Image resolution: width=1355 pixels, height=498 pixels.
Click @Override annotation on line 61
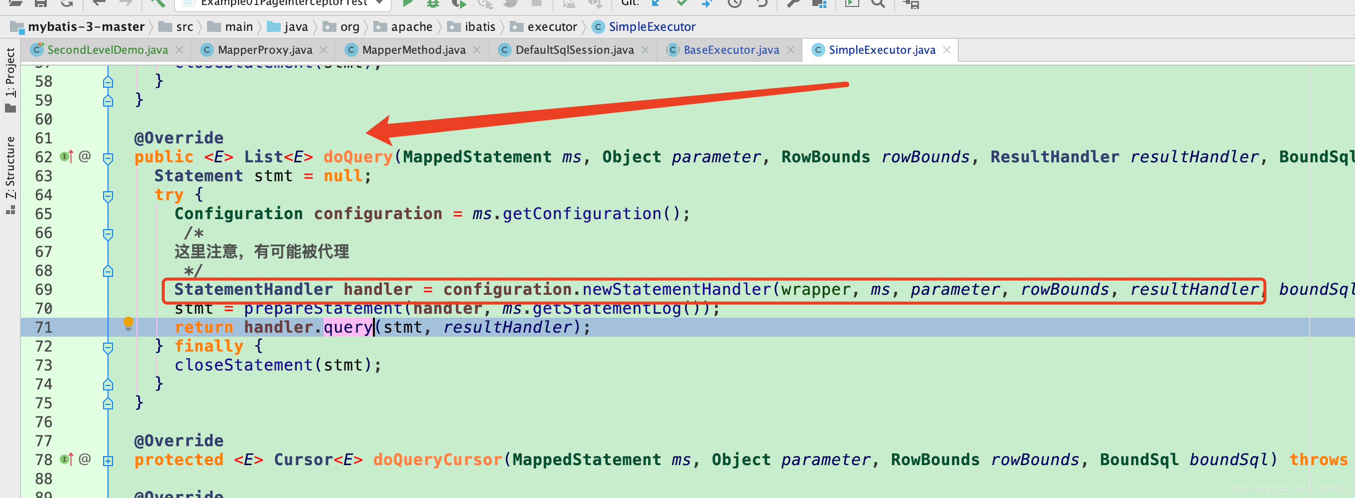[x=178, y=138]
